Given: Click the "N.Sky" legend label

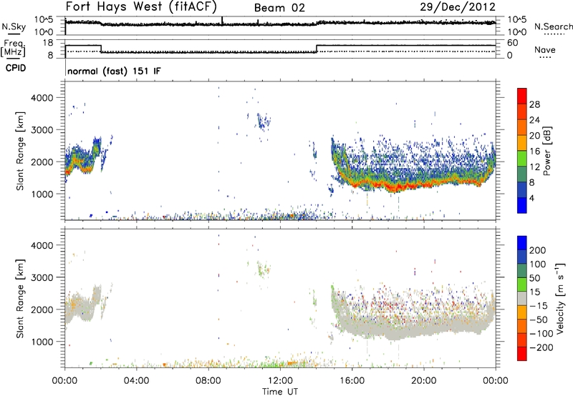Looking at the screenshot, I should point(14,26).
